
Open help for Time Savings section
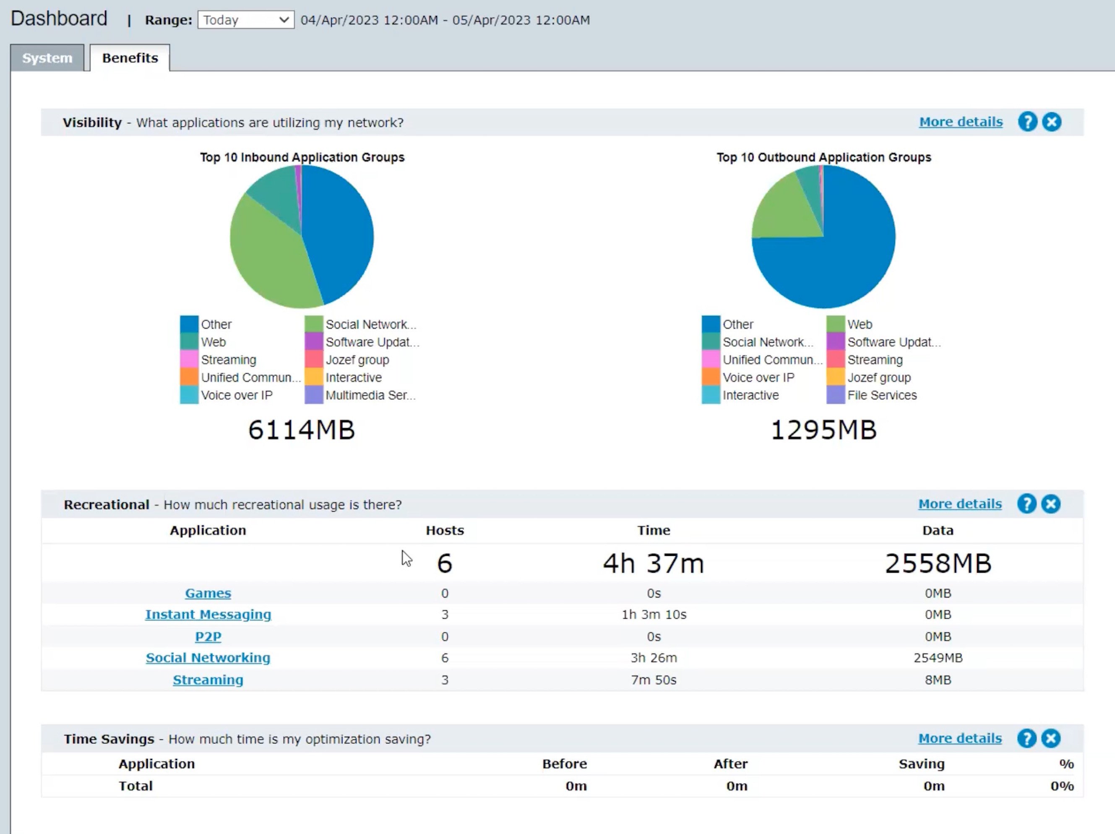point(1026,738)
